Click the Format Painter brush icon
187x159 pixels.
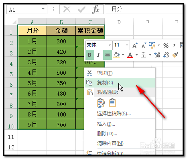tap(175, 55)
